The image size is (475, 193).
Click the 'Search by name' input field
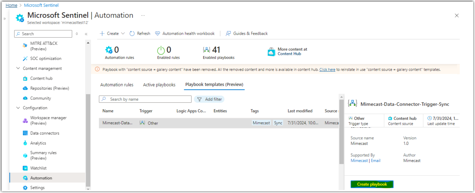145,99
